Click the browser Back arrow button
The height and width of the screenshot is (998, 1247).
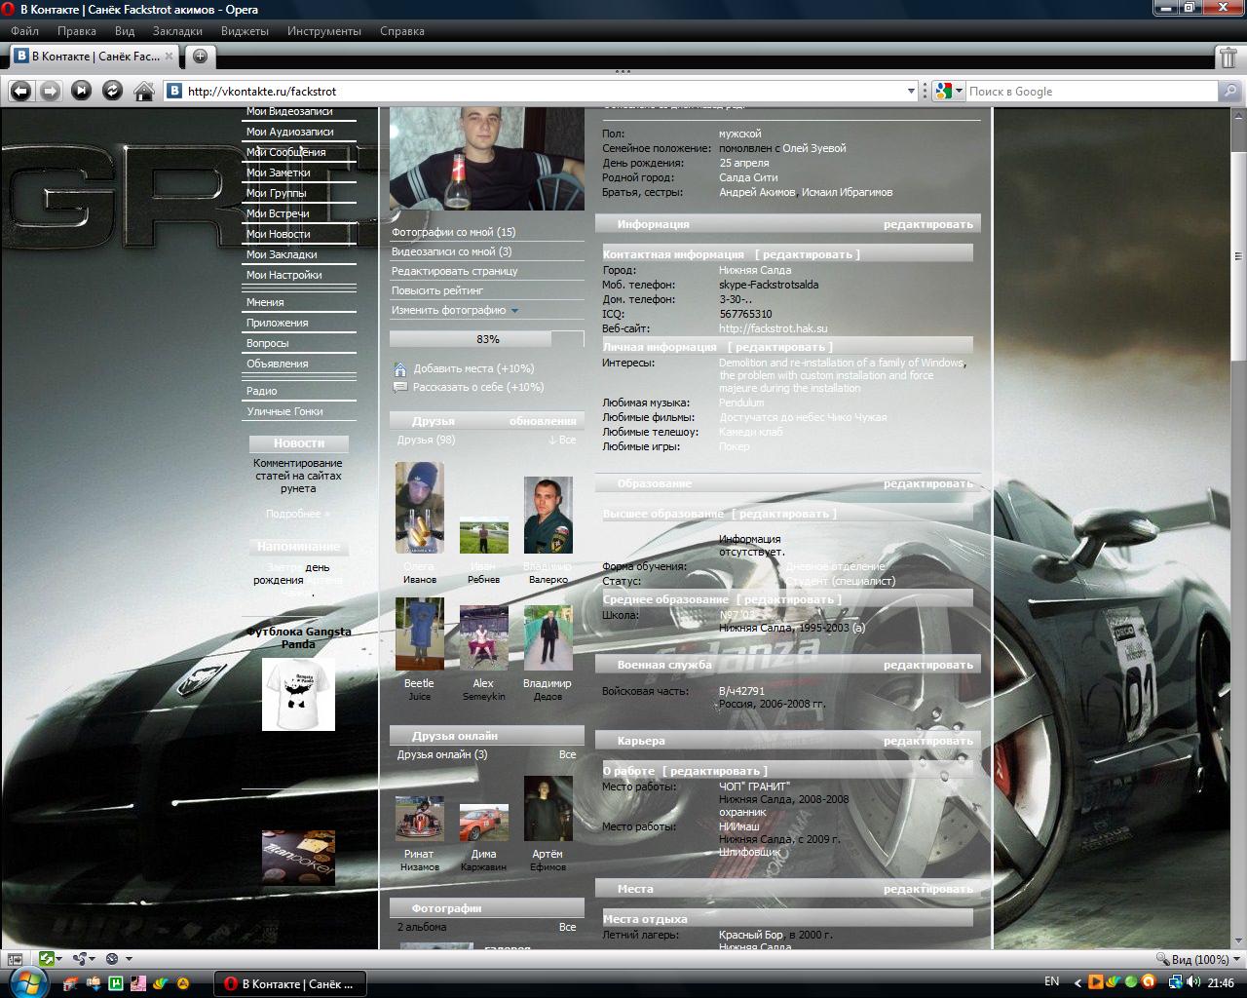tap(20, 91)
